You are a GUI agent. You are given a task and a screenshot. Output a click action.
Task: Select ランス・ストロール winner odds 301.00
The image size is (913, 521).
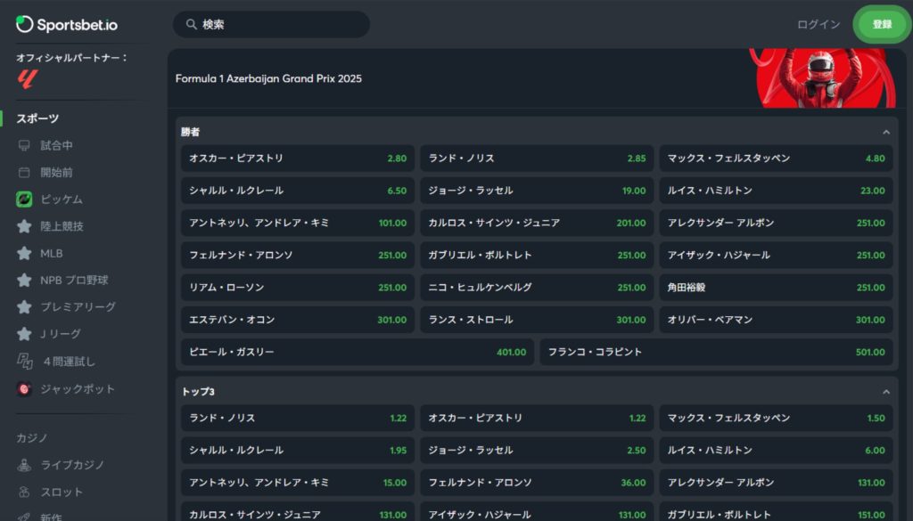537,320
